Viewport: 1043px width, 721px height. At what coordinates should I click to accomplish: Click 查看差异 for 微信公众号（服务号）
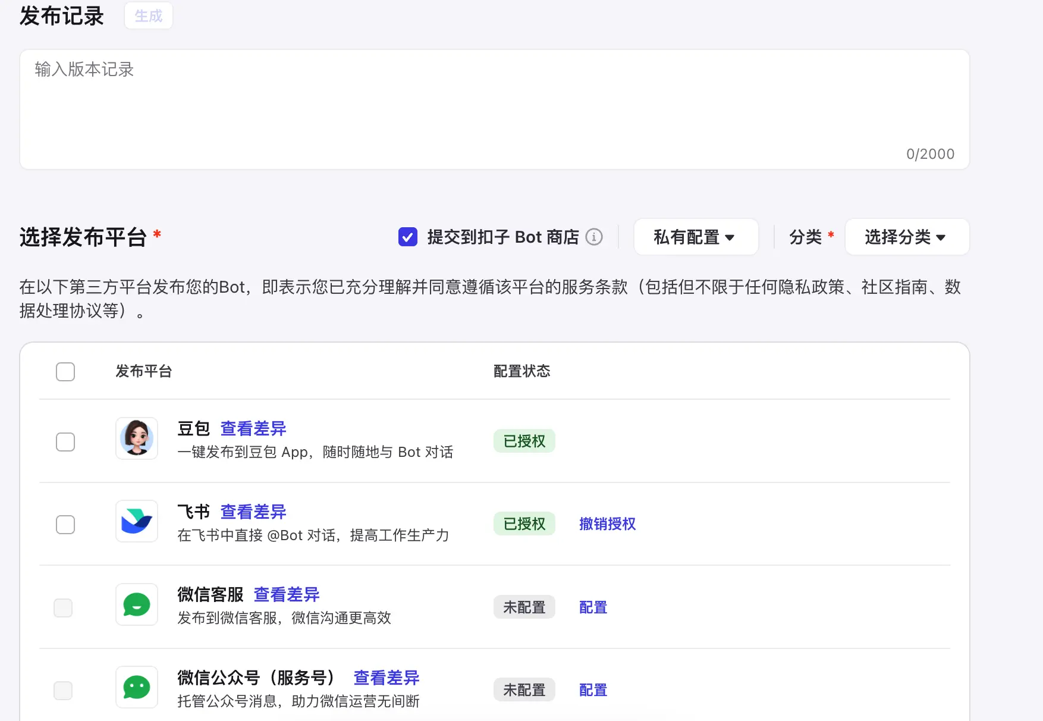point(386,678)
